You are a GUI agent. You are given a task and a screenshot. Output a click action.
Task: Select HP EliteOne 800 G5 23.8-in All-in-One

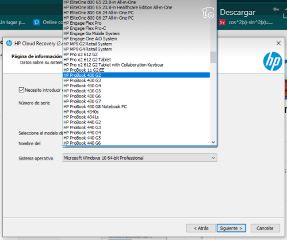tap(136, 2)
